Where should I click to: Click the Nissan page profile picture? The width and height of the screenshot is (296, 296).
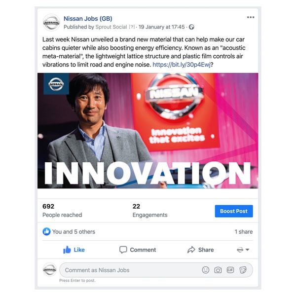pos(51,23)
